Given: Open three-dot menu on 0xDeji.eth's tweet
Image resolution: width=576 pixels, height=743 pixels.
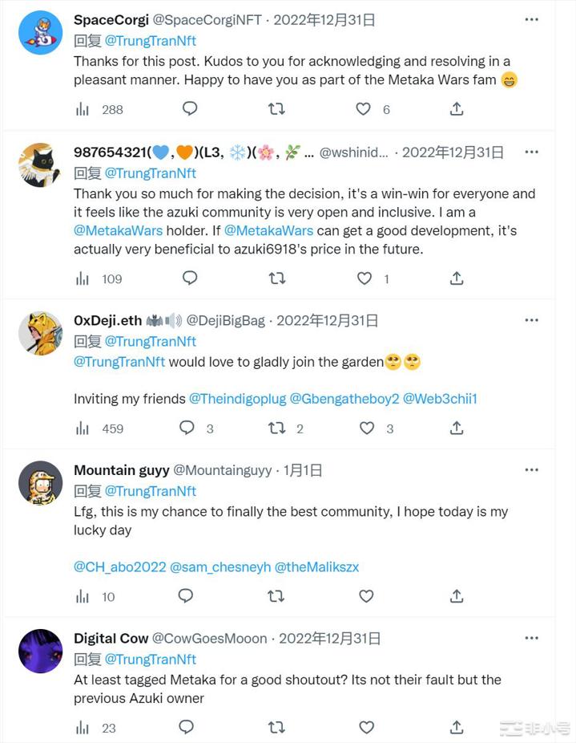Looking at the screenshot, I should click(x=532, y=320).
